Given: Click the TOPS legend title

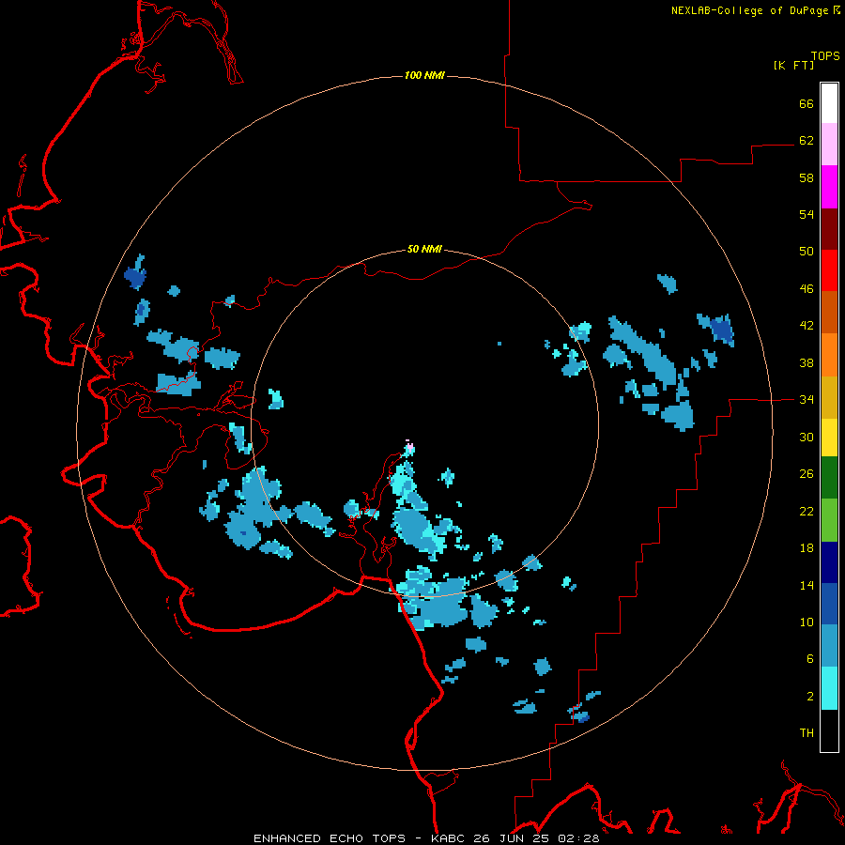Looking at the screenshot, I should [x=825, y=55].
